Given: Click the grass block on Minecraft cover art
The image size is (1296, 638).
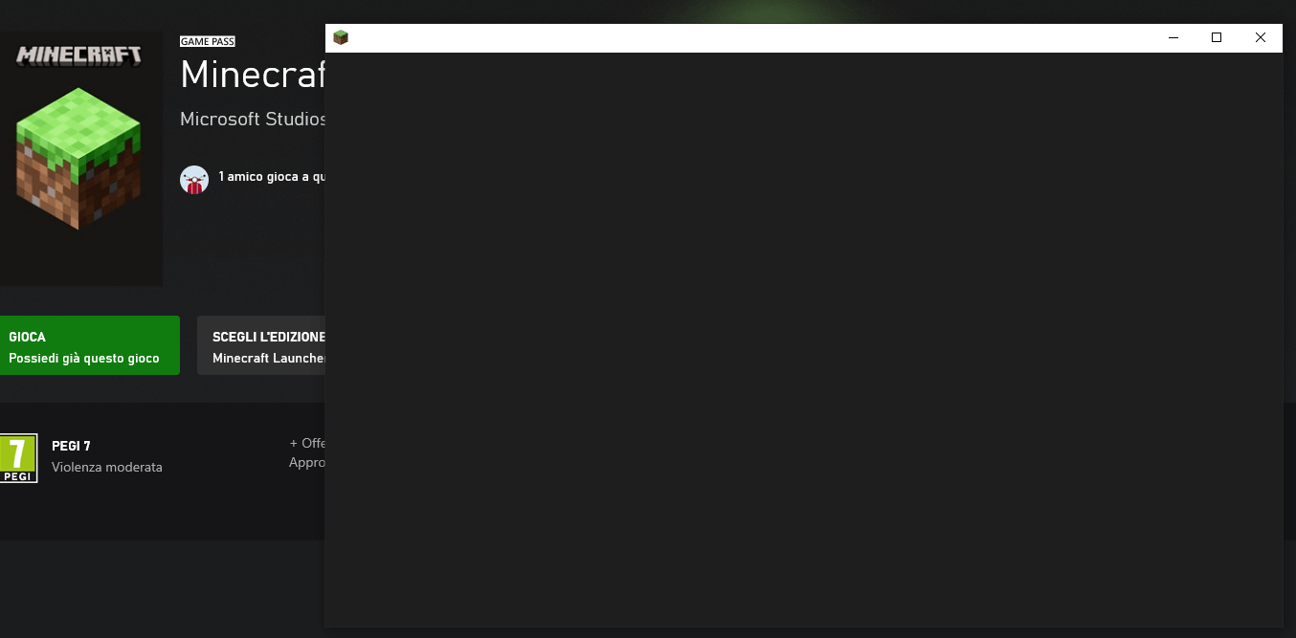Looking at the screenshot, I should (78, 158).
